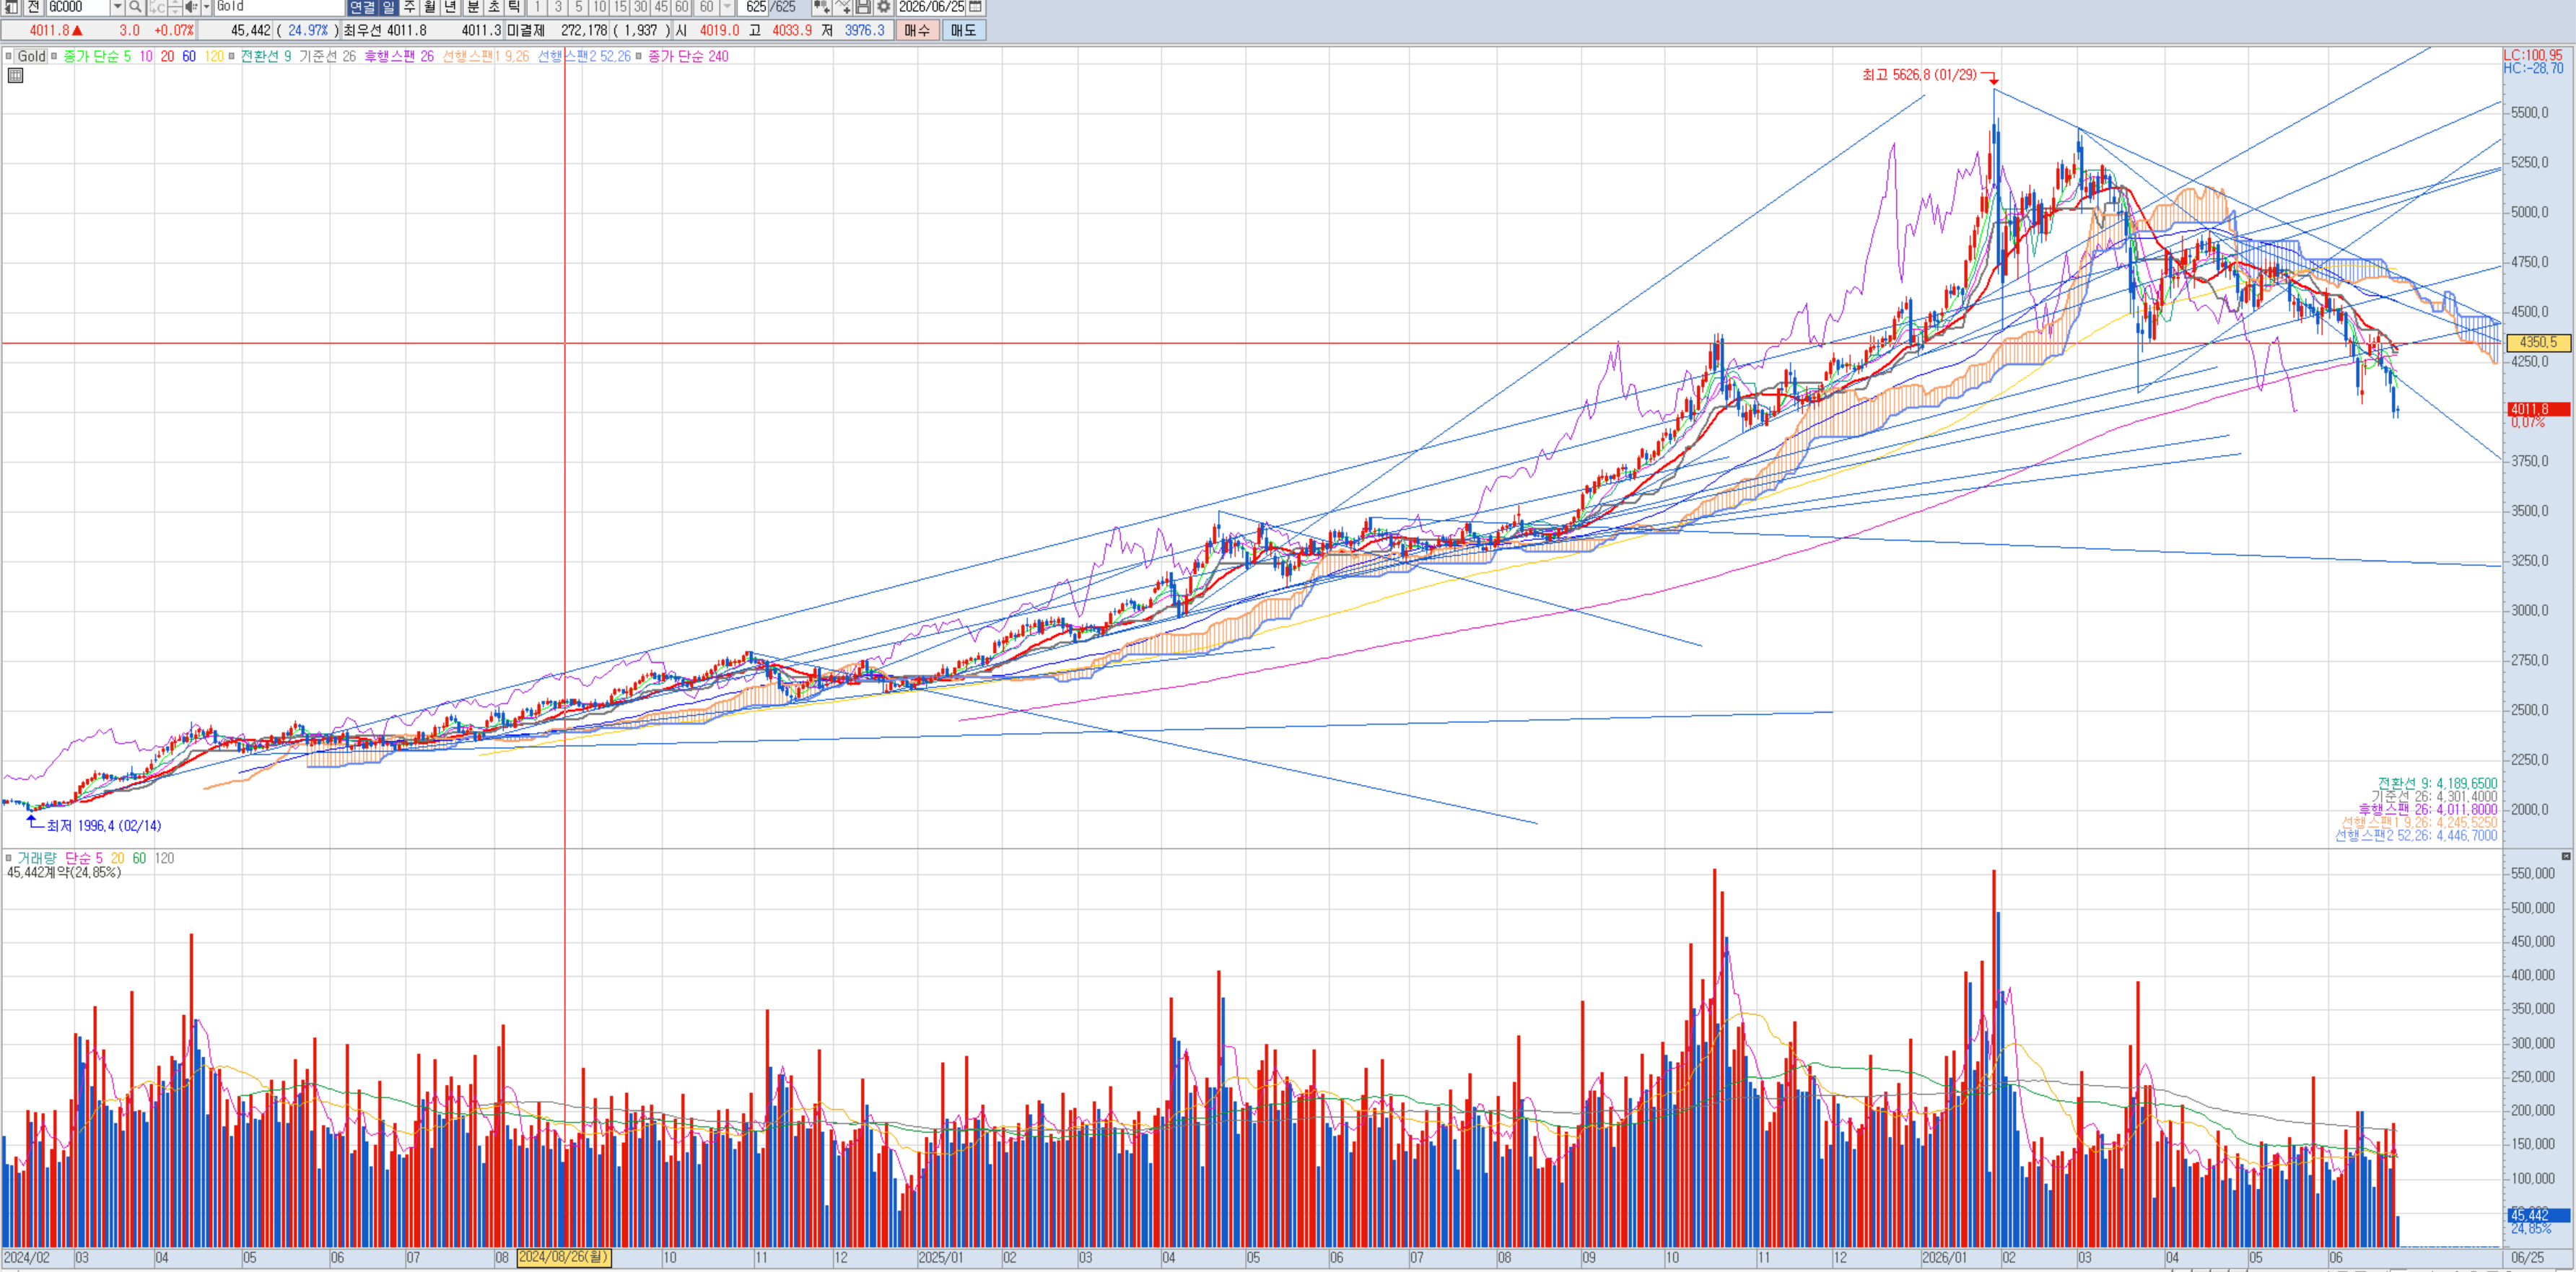This screenshot has width=2576, height=1272.
Task: Click the 45,442계약(24.85%) volume text
Action: (x=64, y=872)
